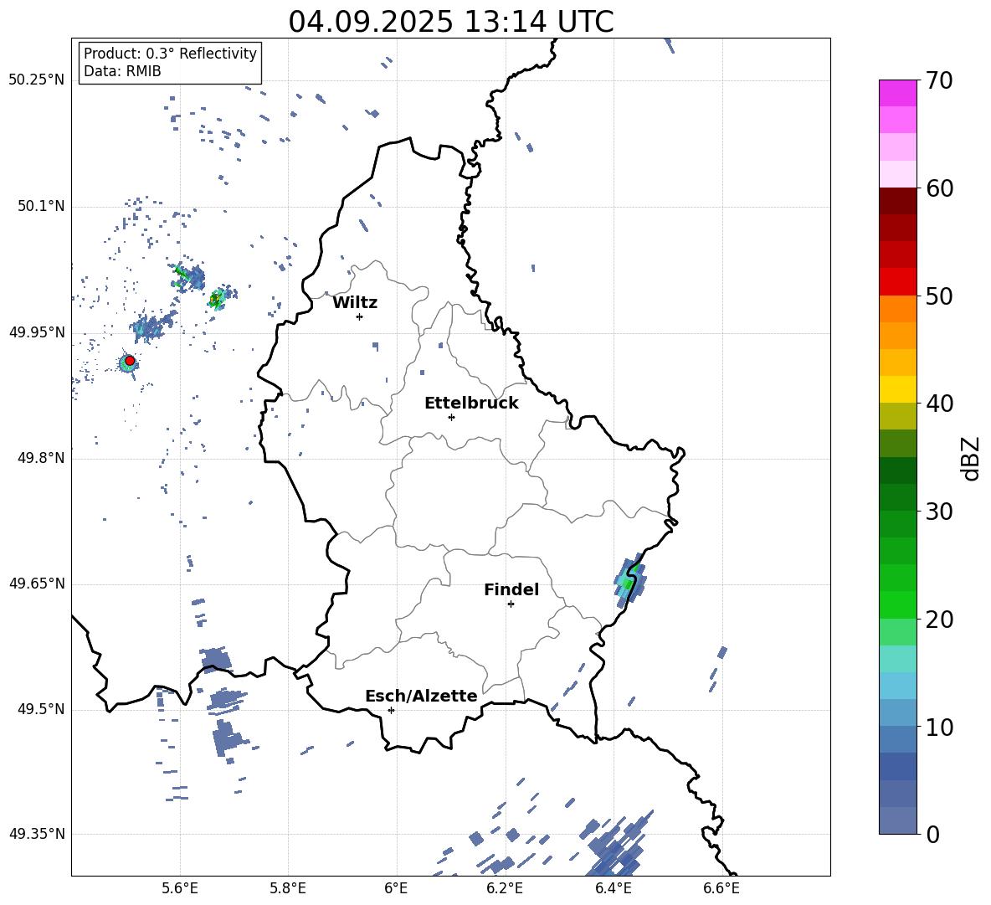Click the bright red 50 dBZ colorbar swatch
The image size is (991, 905).
point(897,282)
